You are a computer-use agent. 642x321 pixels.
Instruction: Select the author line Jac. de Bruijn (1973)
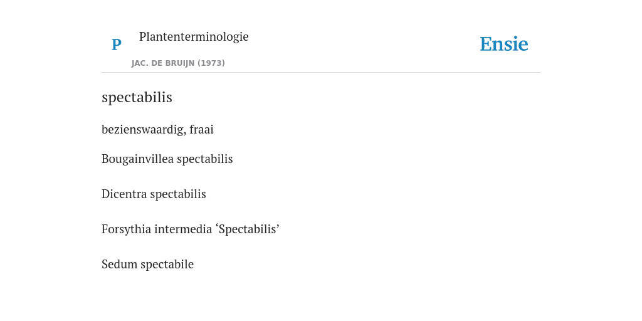click(178, 63)
